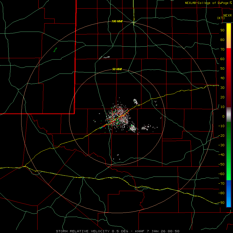Click the 90 value on the velocity scale

[x=222, y=30]
